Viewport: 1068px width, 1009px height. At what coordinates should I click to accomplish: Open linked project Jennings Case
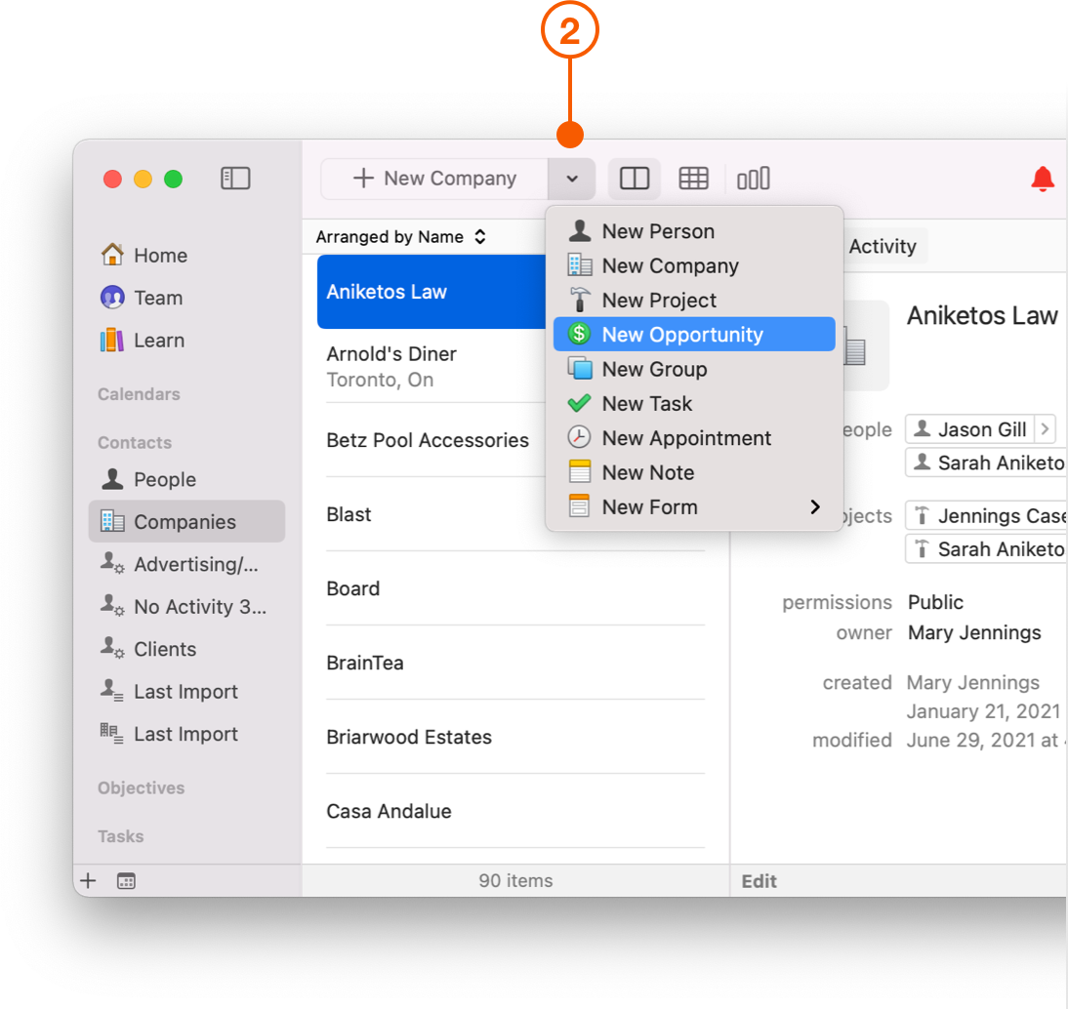pyautogui.click(x=986, y=516)
